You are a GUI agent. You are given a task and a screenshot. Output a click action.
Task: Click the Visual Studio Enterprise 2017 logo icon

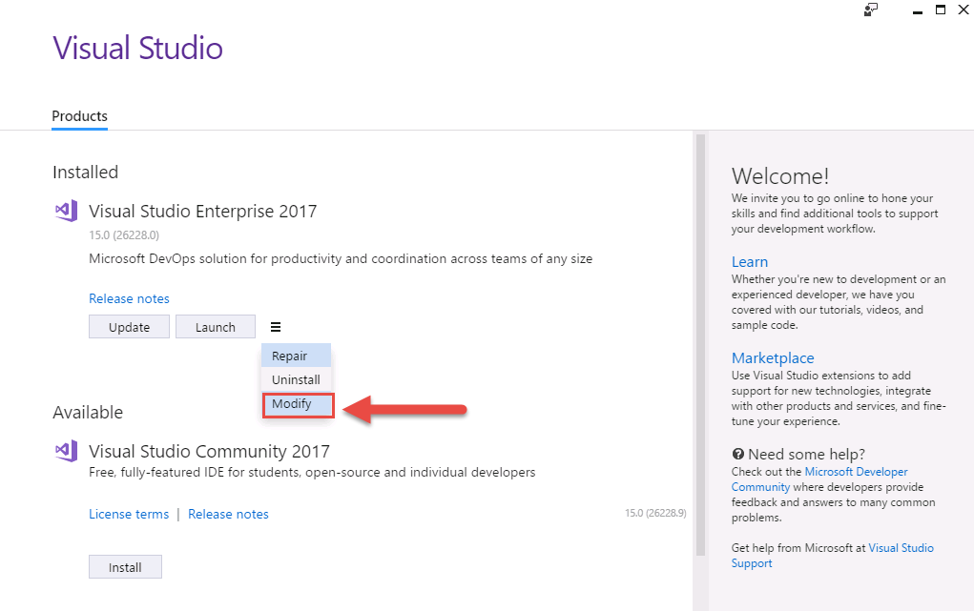67,211
